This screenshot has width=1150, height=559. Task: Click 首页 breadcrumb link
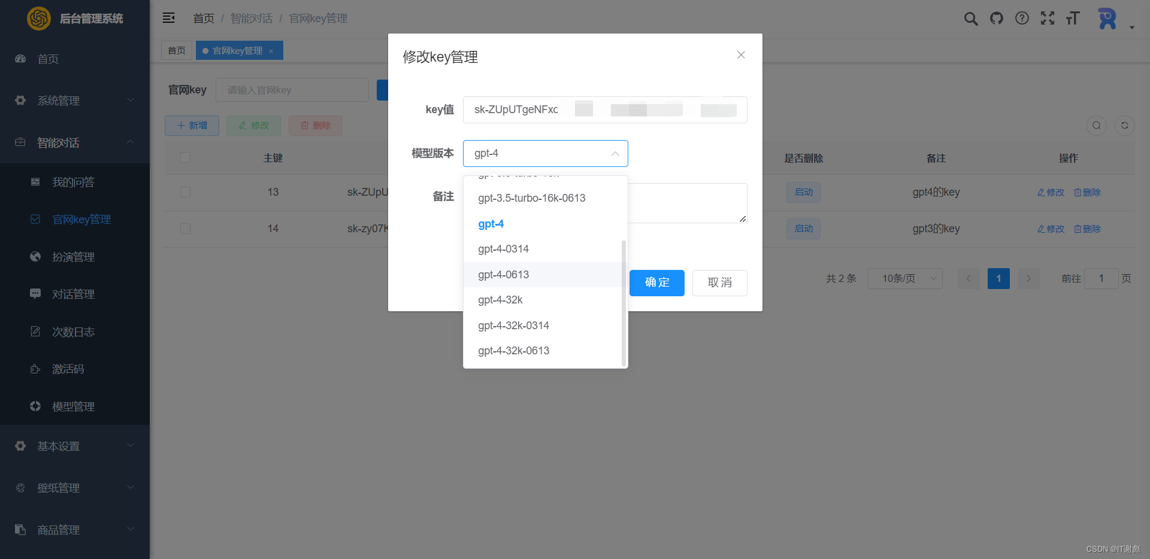pos(204,19)
